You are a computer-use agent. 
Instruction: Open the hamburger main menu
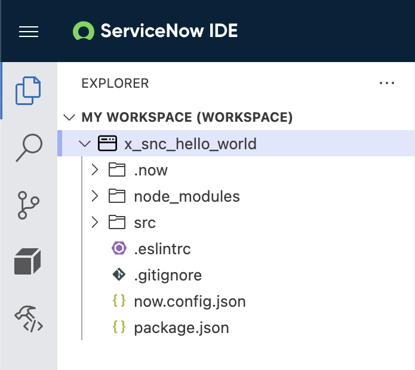coord(29,32)
